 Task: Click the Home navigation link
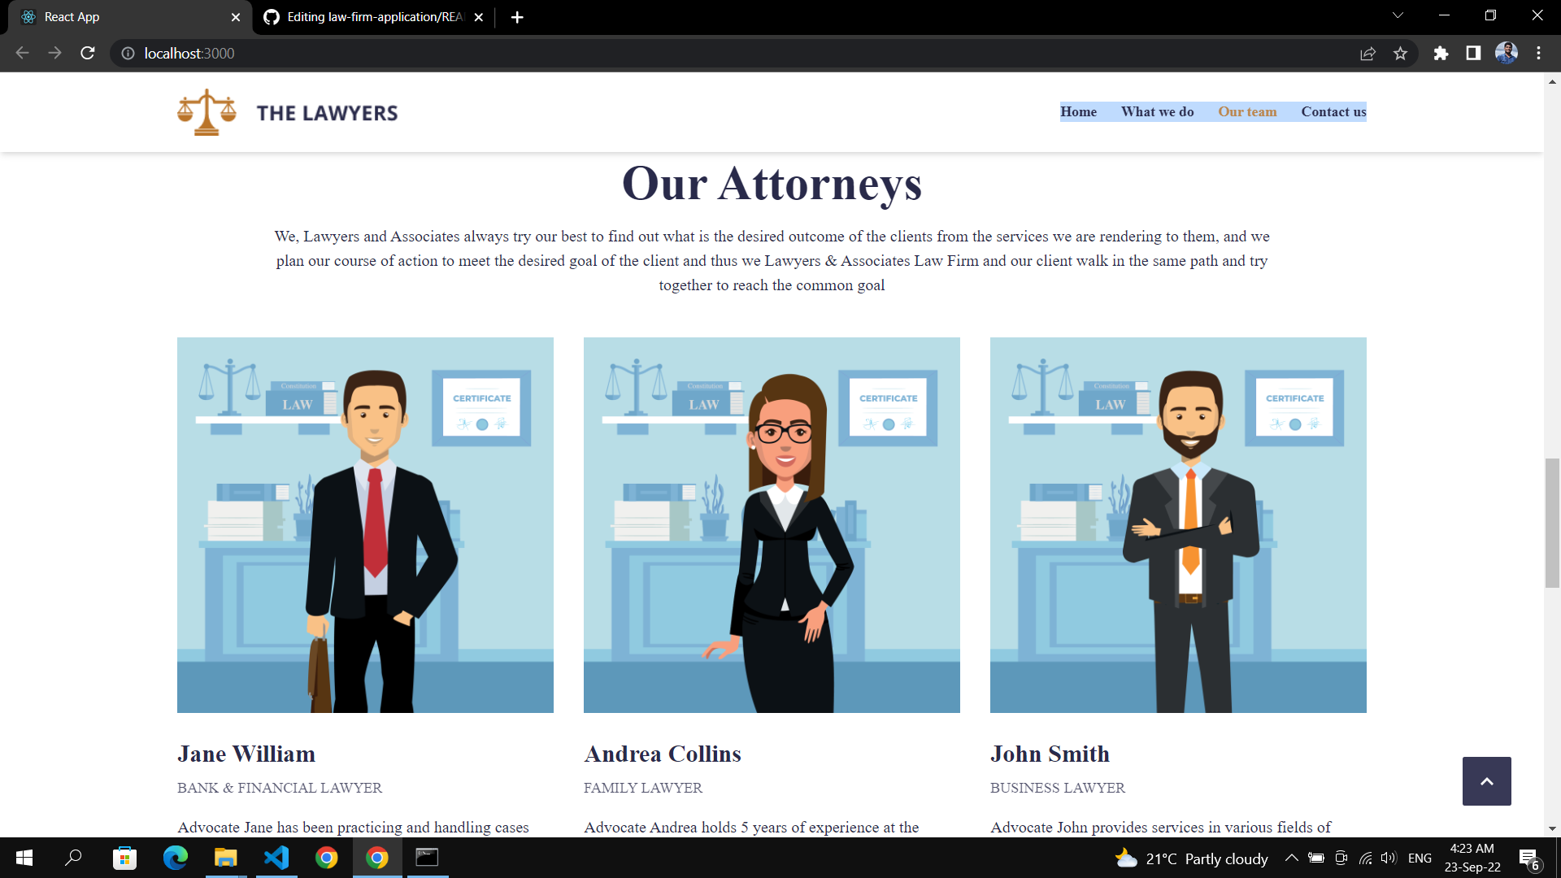pyautogui.click(x=1079, y=111)
